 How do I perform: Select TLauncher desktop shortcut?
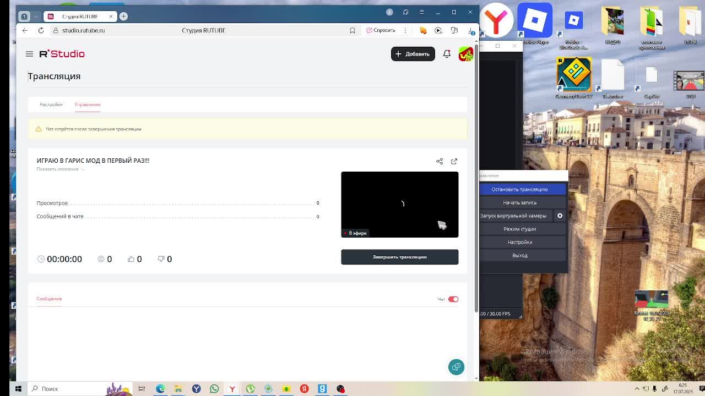(612, 79)
